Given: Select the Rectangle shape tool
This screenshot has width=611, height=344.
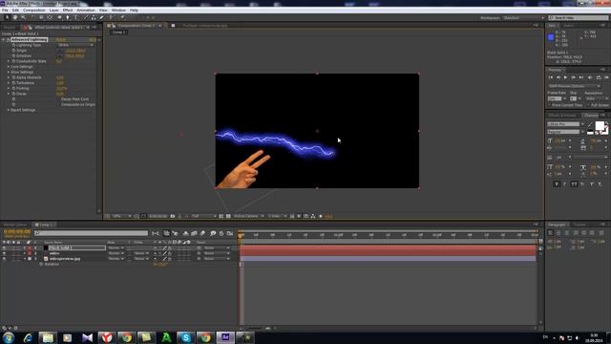Looking at the screenshot, I should click(59, 17).
